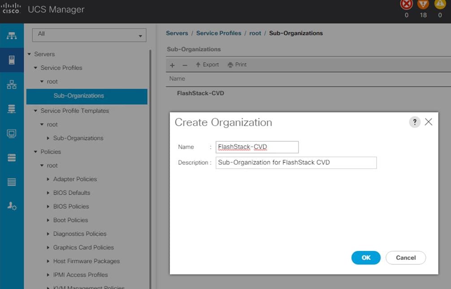This screenshot has width=451, height=289.
Task: Select BIOS Defaults in the tree
Action: (72, 193)
